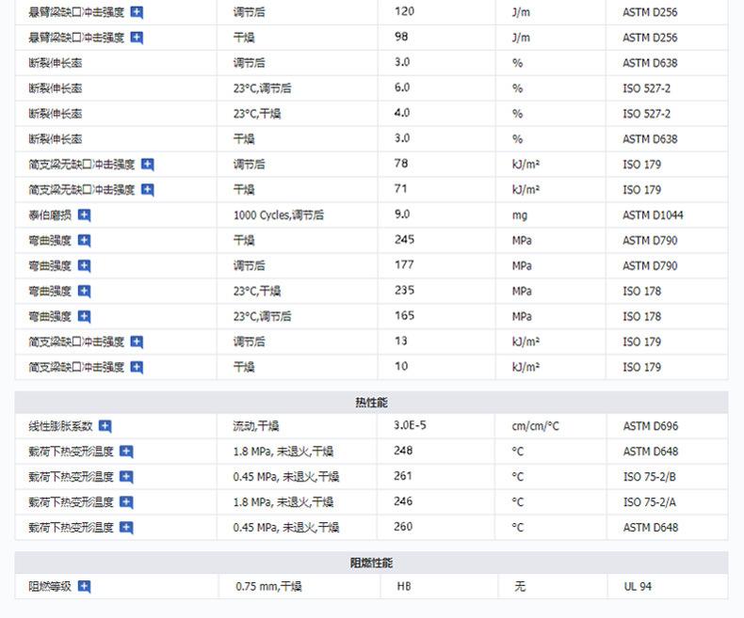The image size is (744, 618).
Task: Open plus icon for 载荷下热变形温度 260 °C row
Action: [126, 528]
